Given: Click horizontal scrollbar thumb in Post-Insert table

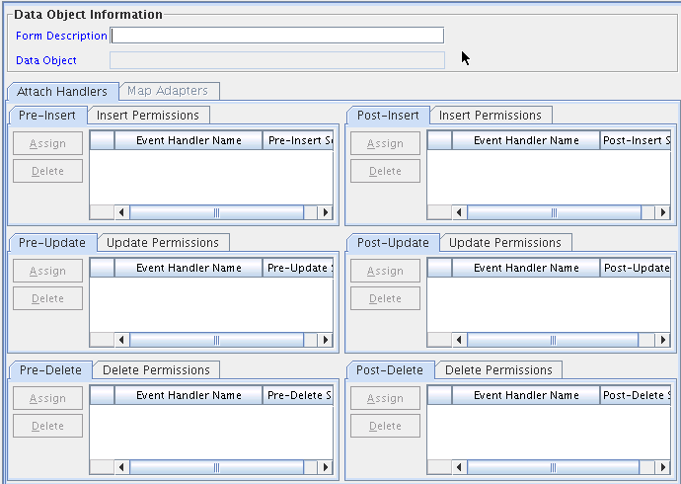Looking at the screenshot, I should coord(555,212).
